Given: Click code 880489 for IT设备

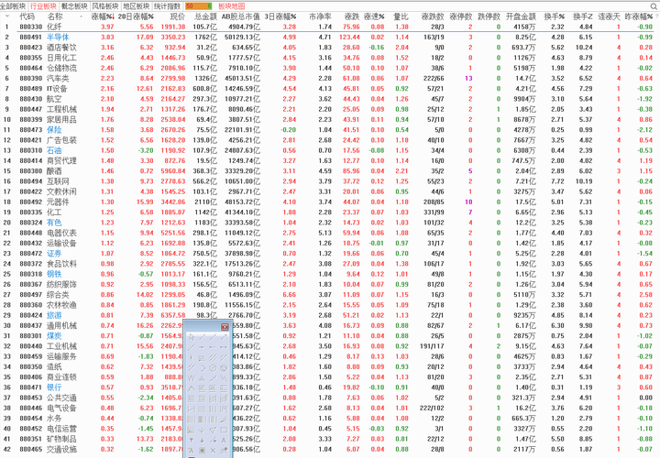Looking at the screenshot, I should (x=31, y=88).
